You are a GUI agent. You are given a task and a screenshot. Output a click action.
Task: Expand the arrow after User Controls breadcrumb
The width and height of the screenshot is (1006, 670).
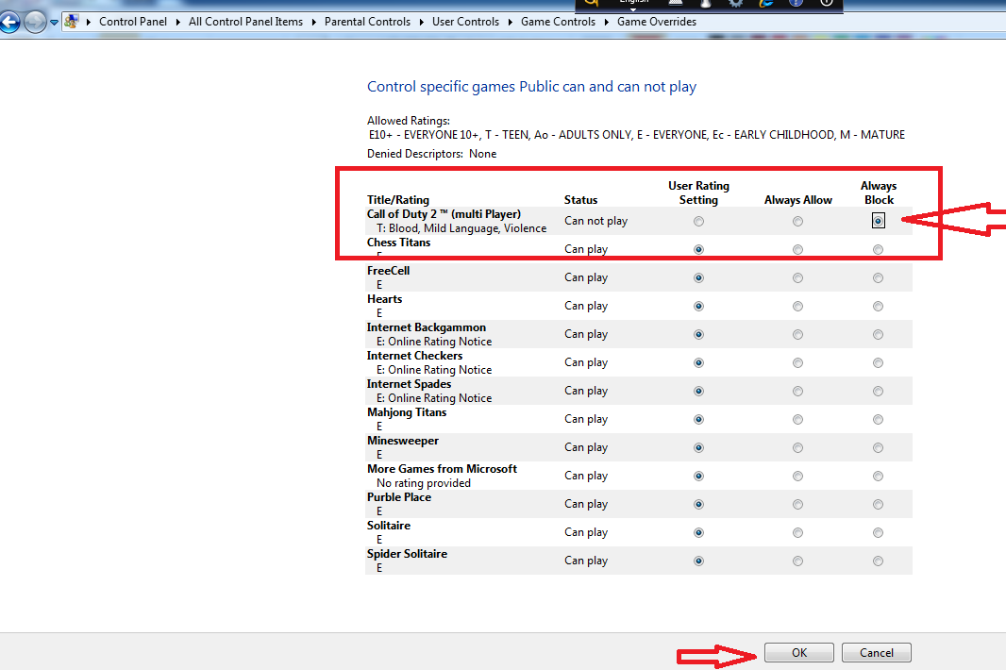(x=510, y=22)
